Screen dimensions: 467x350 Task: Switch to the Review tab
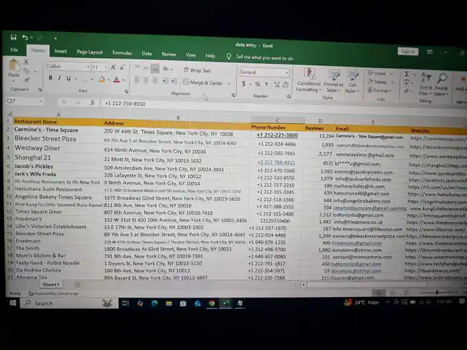(169, 54)
